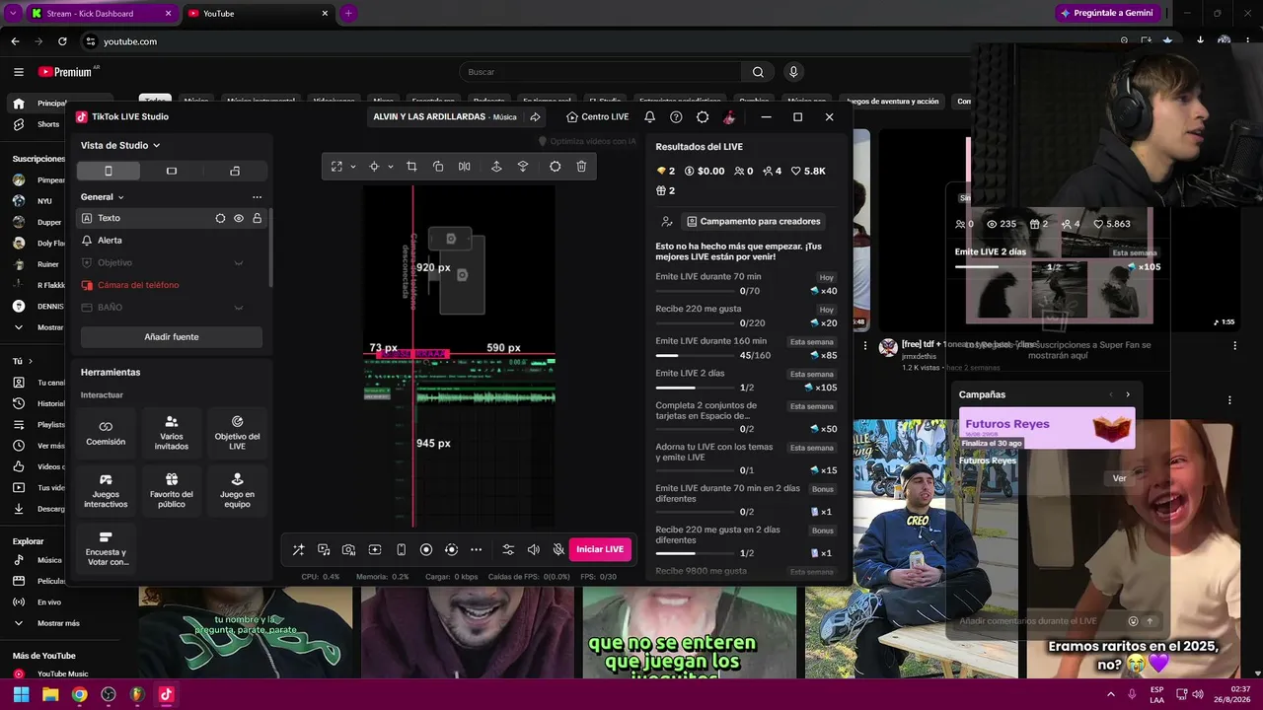Switch to the YouTube browser tab
The height and width of the screenshot is (710, 1263).
pos(259,14)
